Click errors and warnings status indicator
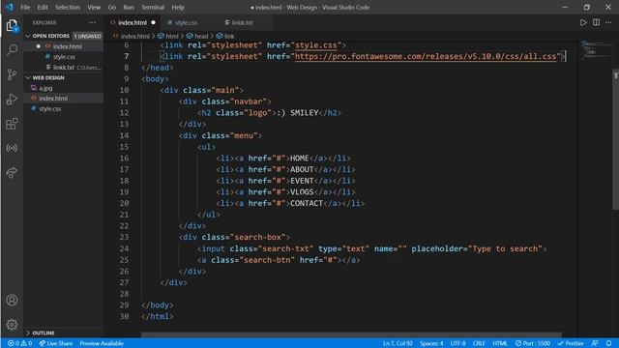 point(19,343)
